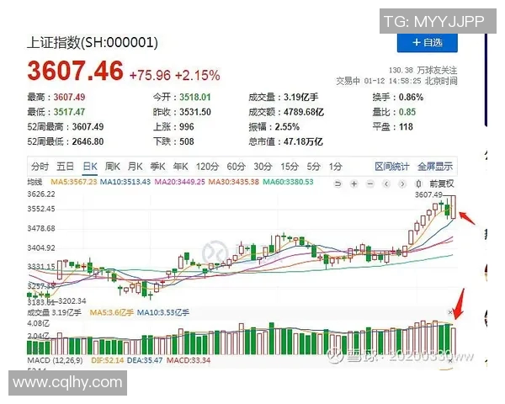Click the MACD (12,26,9) indicator label

coord(55,360)
